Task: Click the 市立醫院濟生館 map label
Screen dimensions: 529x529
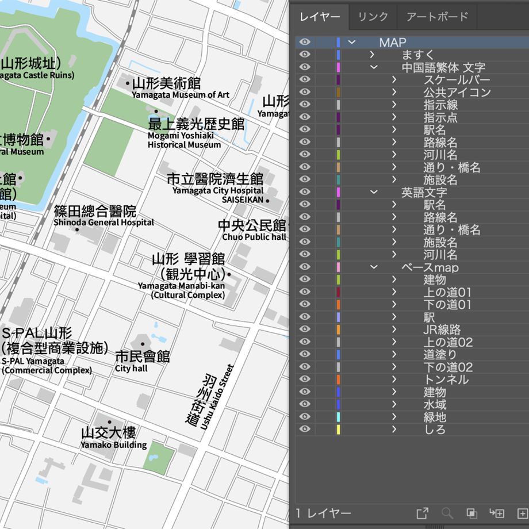Action: coord(215,178)
